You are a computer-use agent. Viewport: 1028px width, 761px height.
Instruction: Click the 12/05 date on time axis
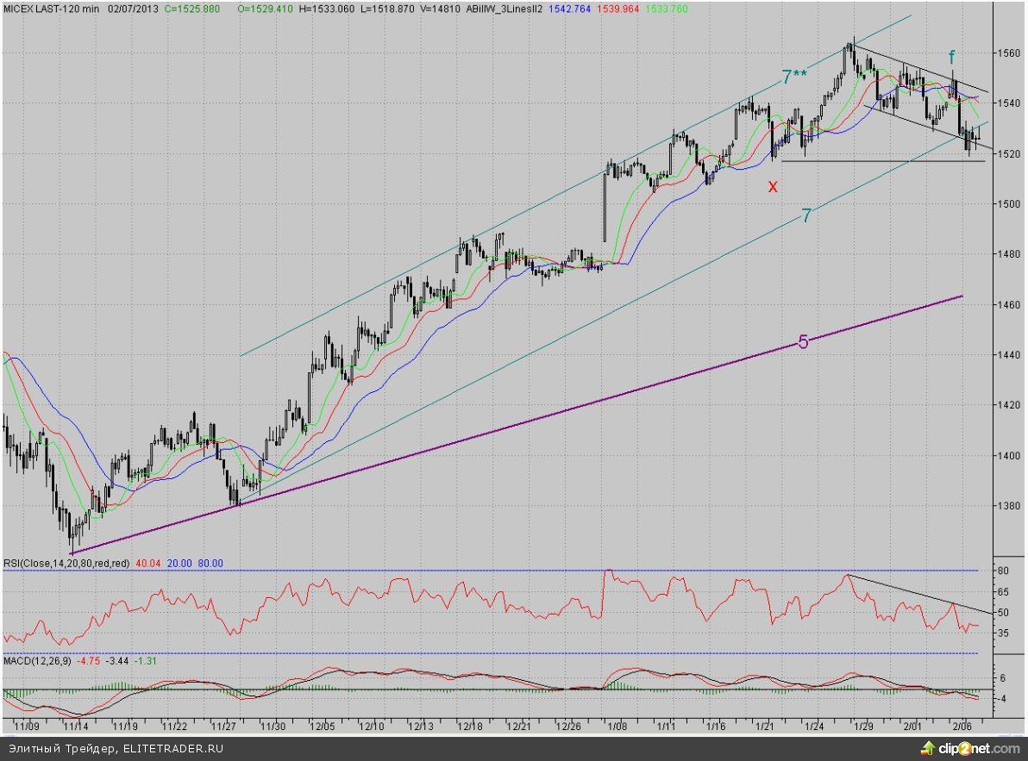tap(324, 727)
